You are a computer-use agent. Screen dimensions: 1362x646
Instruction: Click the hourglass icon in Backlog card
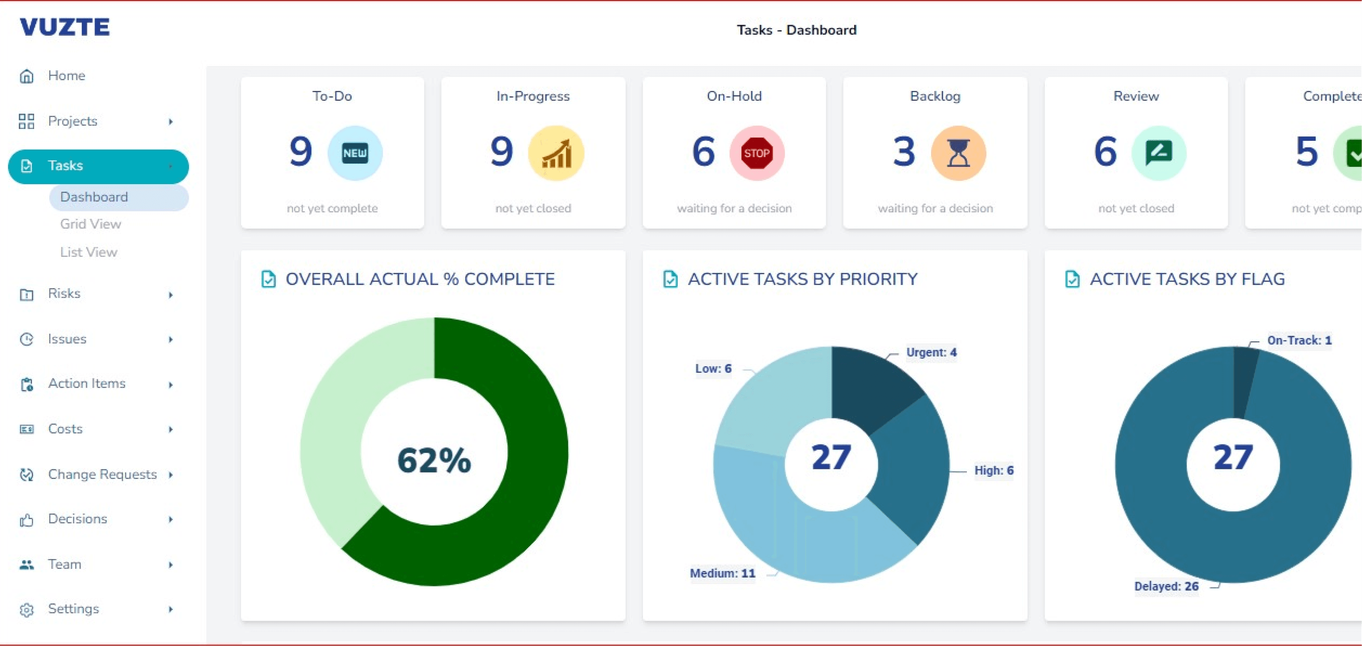pyautogui.click(x=958, y=153)
